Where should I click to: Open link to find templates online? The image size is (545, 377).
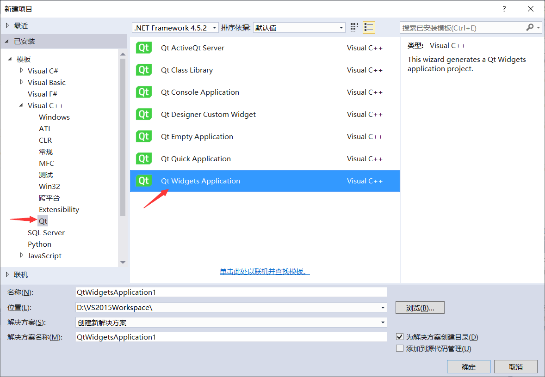coord(265,272)
